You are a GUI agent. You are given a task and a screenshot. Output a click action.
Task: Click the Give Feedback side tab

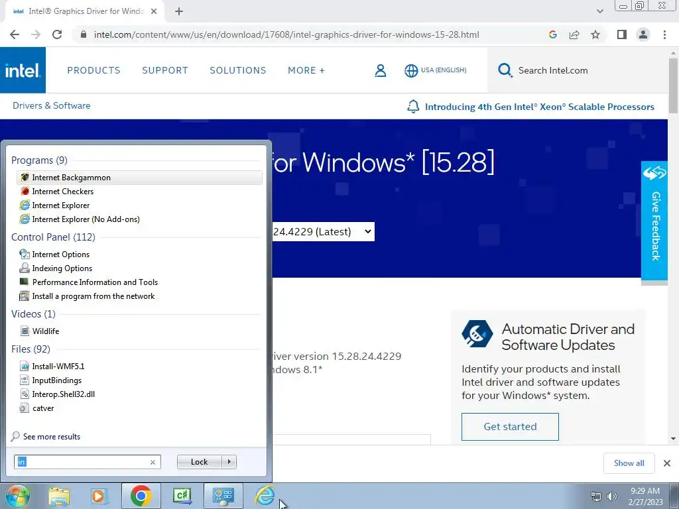coord(654,221)
